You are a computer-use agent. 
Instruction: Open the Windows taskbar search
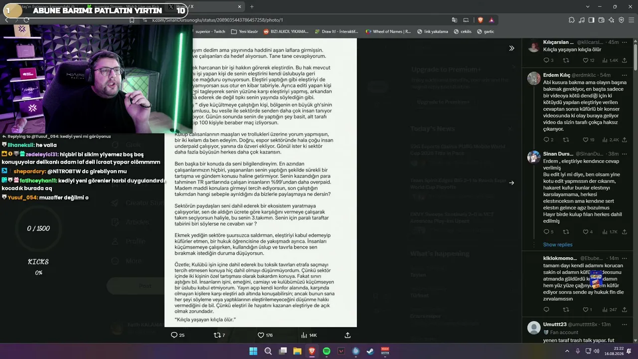pyautogui.click(x=268, y=351)
